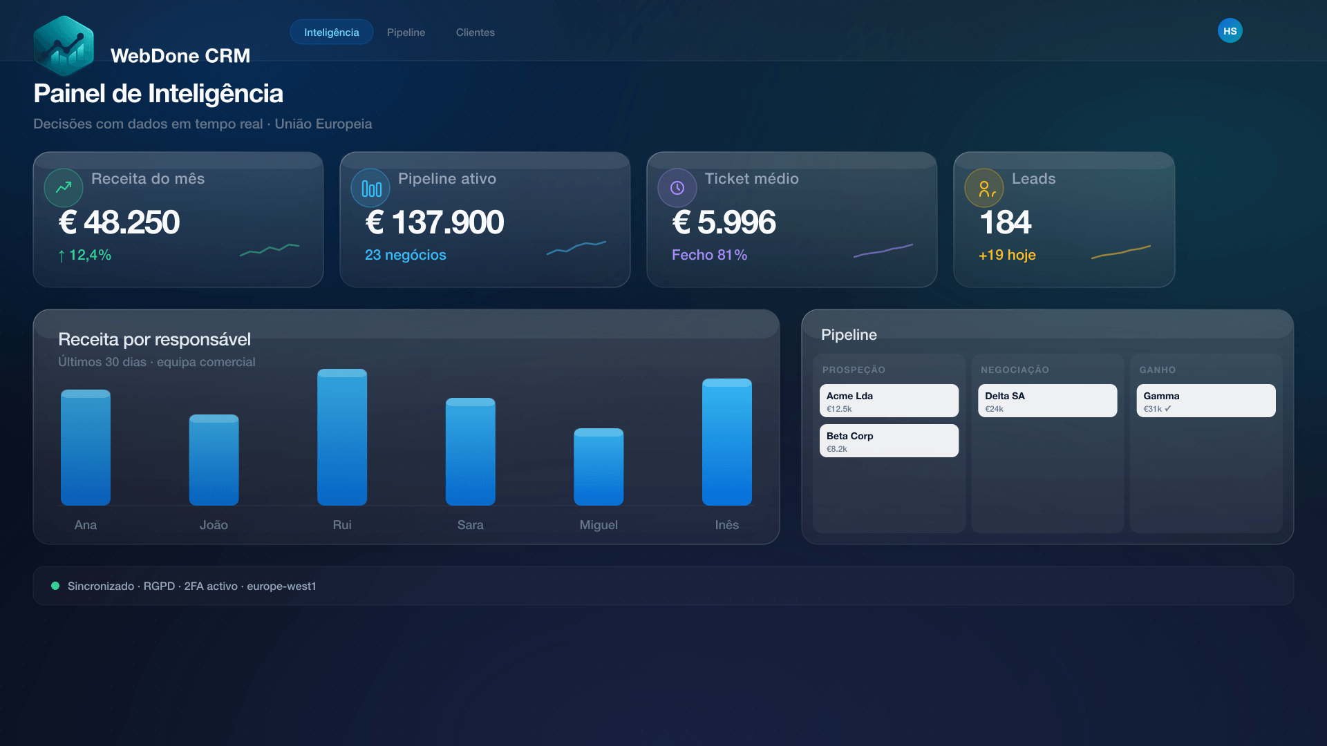This screenshot has height=746, width=1327.
Task: Select the Delta SA negotiation card
Action: tap(1048, 401)
